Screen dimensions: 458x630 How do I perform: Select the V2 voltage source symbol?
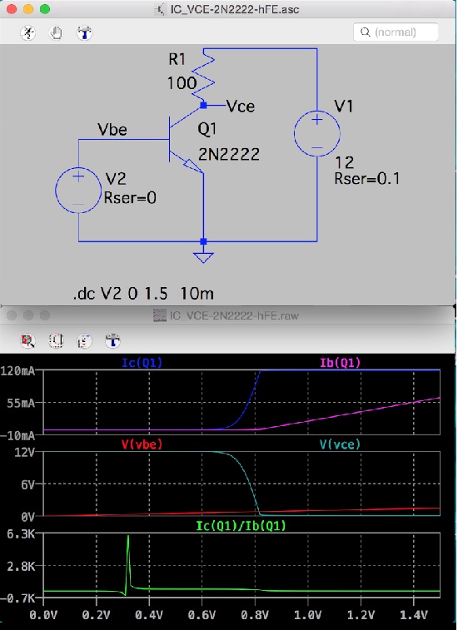coord(78,190)
